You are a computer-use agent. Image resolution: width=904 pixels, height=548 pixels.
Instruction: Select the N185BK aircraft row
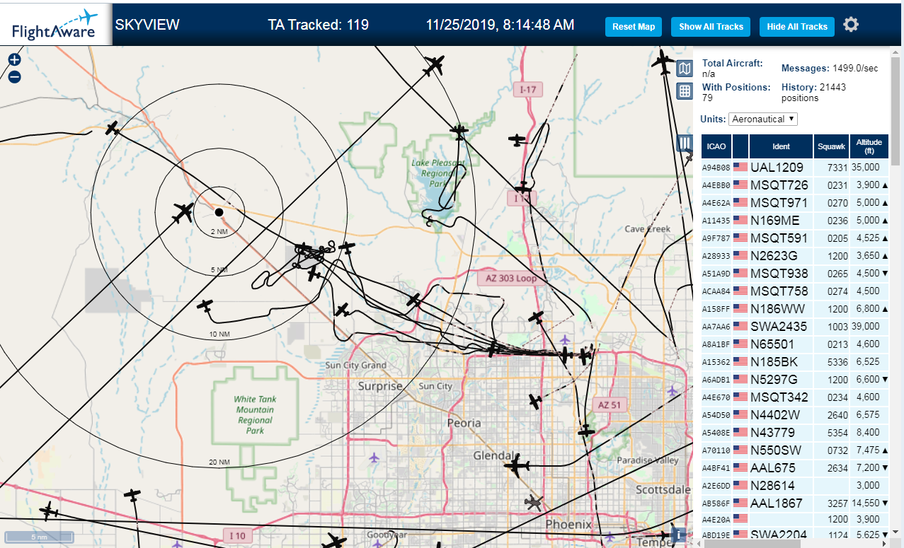[795, 362]
